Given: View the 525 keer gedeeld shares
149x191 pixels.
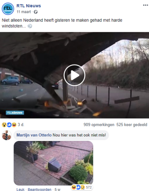Looking at the screenshot, I should tap(132, 125).
